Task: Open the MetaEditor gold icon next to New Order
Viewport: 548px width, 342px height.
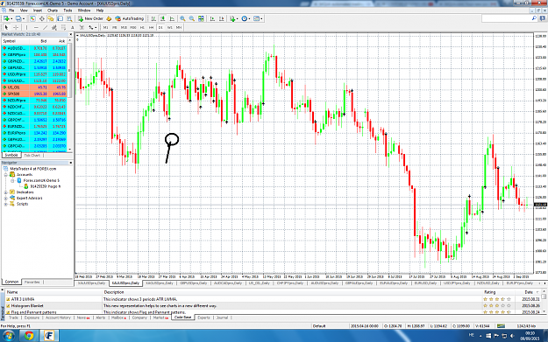Action: pos(109,18)
